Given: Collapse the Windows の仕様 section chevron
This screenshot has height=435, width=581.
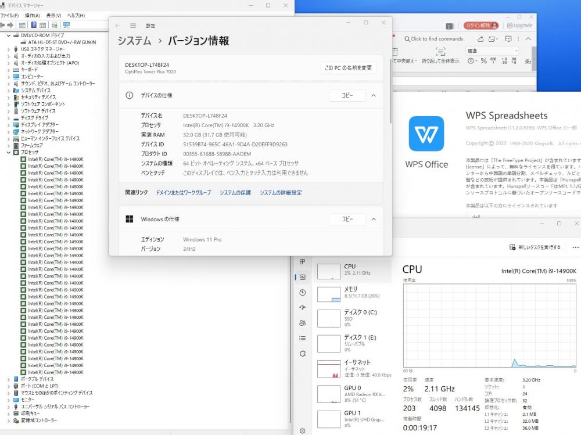Looking at the screenshot, I should click(x=374, y=220).
